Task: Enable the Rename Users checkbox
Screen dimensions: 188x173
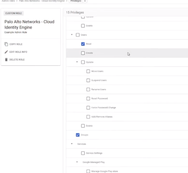Action: (88, 90)
